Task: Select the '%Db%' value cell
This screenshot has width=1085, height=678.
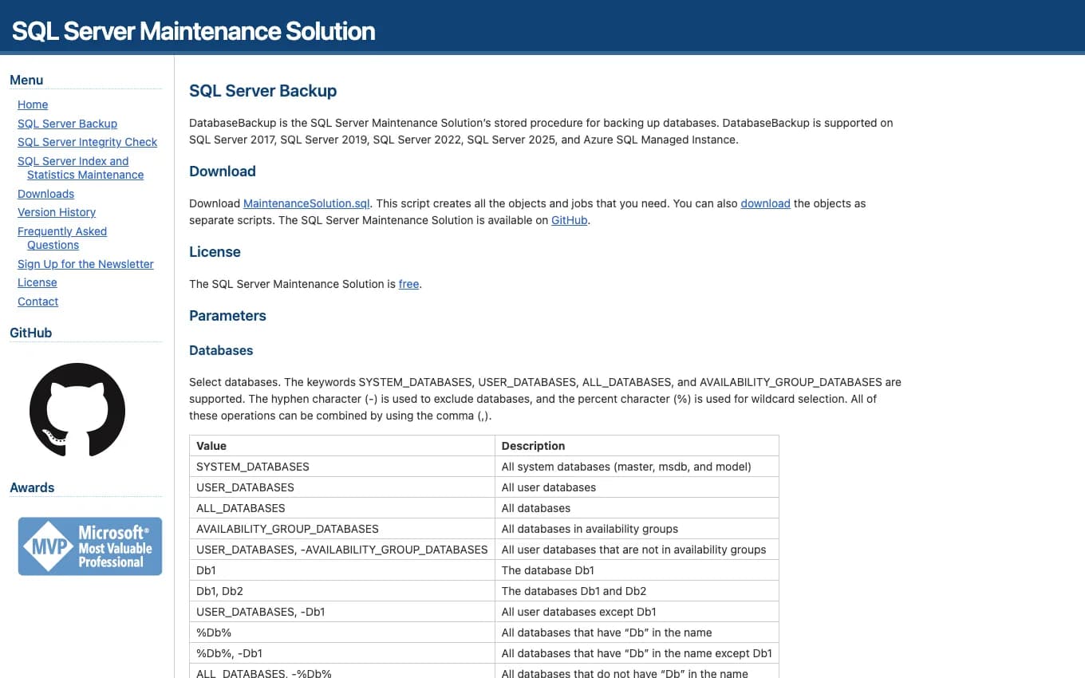Action: tap(342, 633)
